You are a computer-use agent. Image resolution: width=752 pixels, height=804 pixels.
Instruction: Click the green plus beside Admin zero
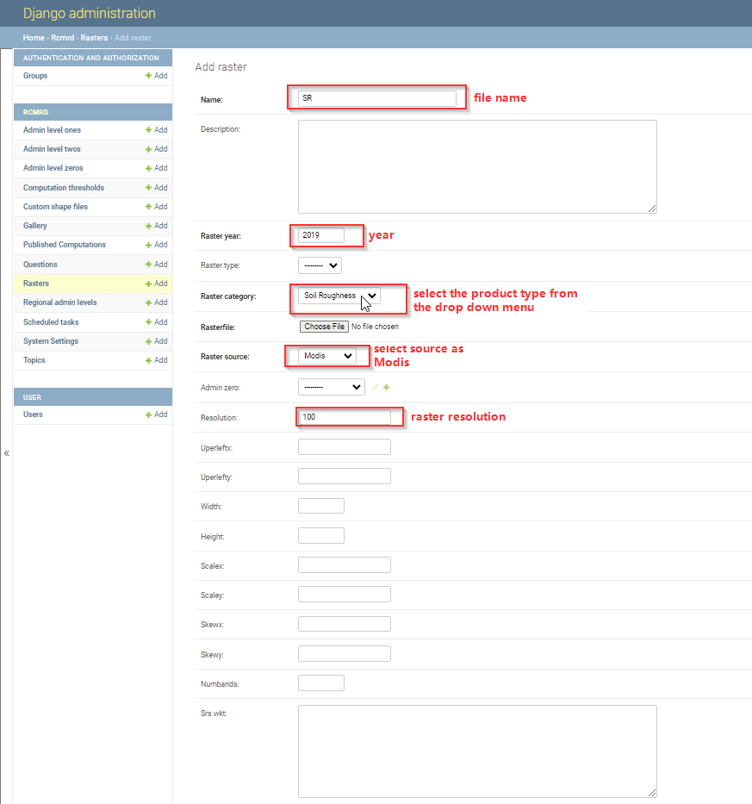387,387
